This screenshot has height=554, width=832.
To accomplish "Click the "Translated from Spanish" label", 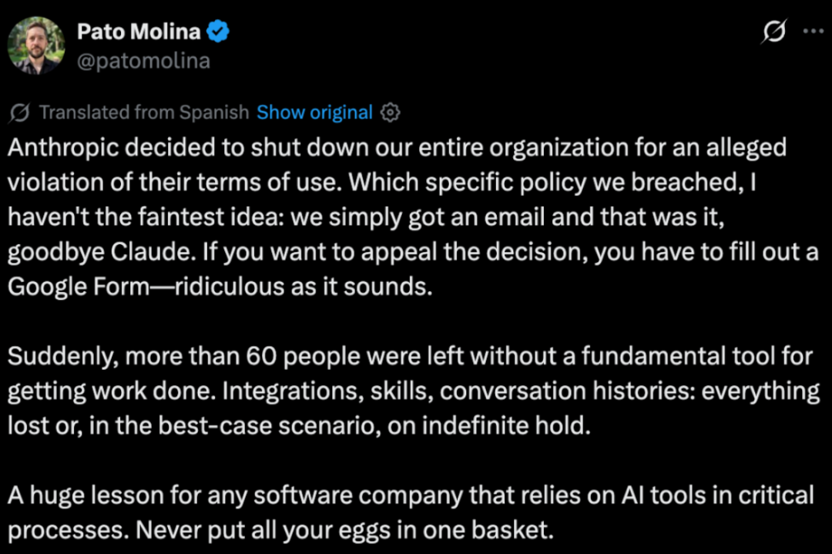I will (x=144, y=112).
